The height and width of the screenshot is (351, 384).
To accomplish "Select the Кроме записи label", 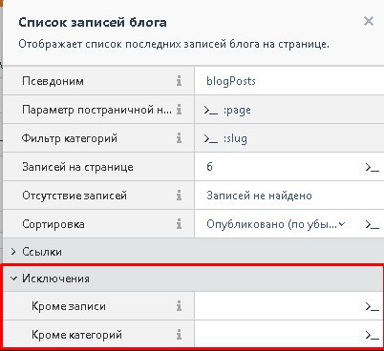I will (69, 306).
